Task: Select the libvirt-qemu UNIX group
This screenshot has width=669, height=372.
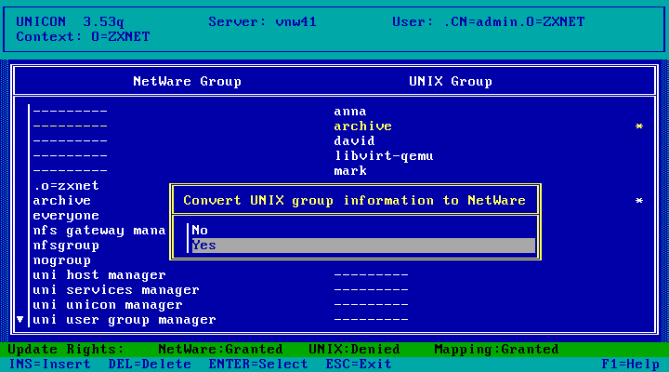Action: [384, 156]
